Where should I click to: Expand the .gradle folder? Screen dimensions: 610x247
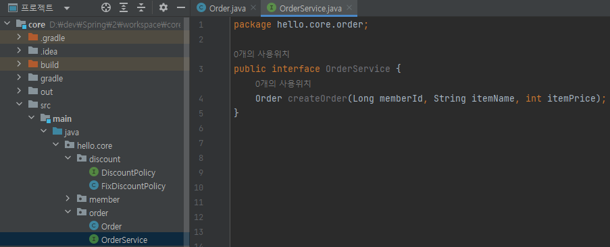click(19, 38)
